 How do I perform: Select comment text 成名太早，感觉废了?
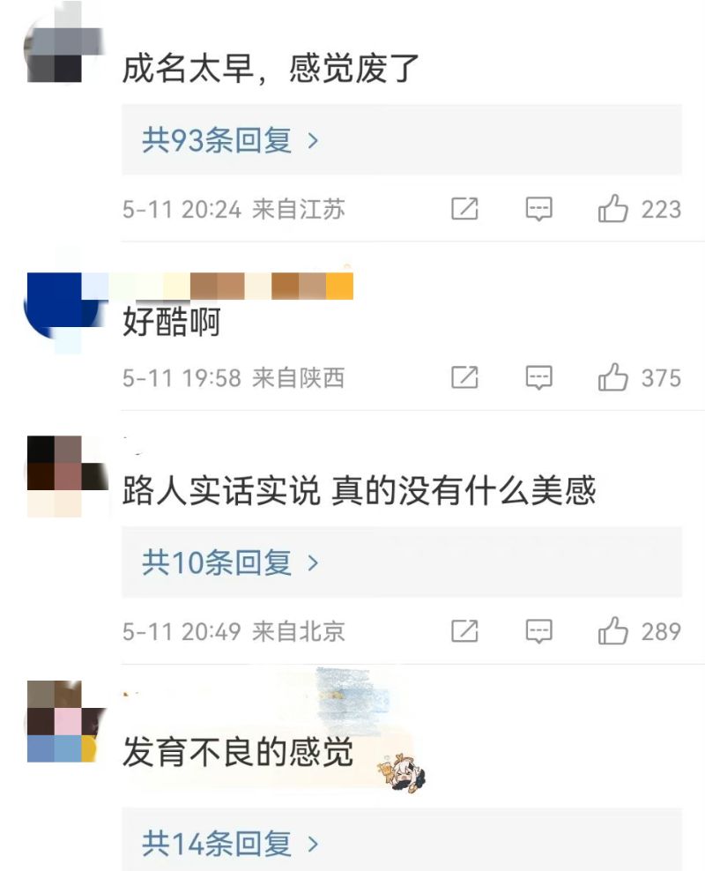coord(271,69)
